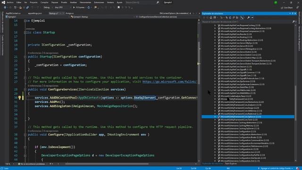Switch to the AppDbContext.cs tab
Image resolution: width=302 pixels, height=170 pixels.
click(x=13, y=13)
